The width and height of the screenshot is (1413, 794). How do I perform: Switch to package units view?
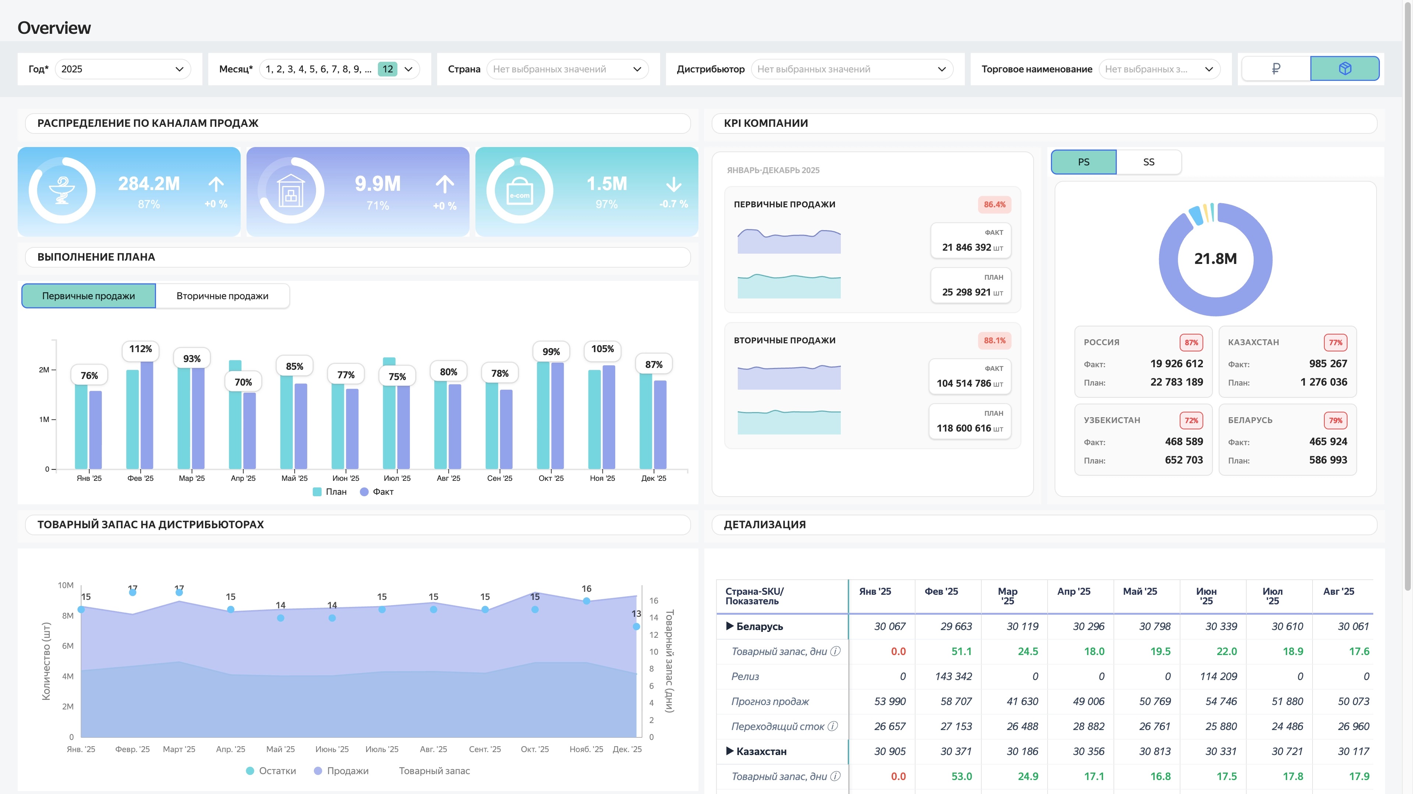(x=1345, y=68)
